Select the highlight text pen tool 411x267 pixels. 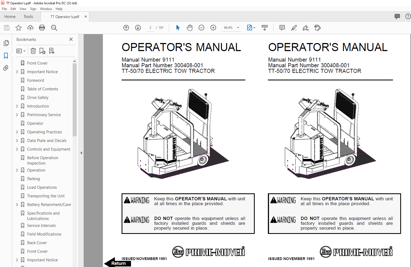pyautogui.click(x=294, y=28)
